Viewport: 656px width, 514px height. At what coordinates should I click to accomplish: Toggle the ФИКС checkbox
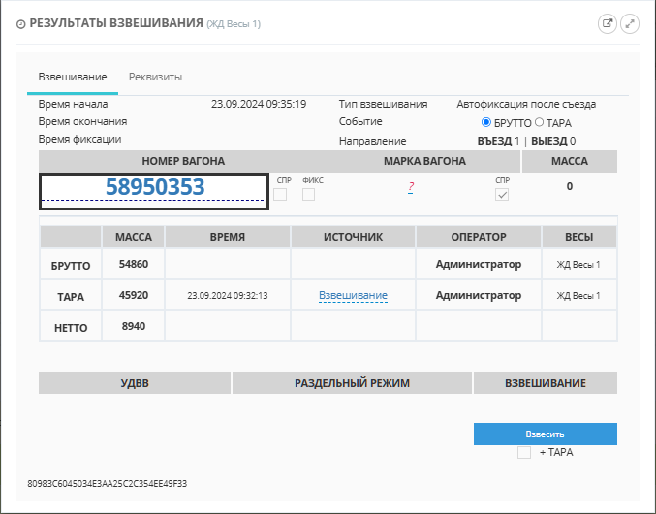[x=308, y=195]
